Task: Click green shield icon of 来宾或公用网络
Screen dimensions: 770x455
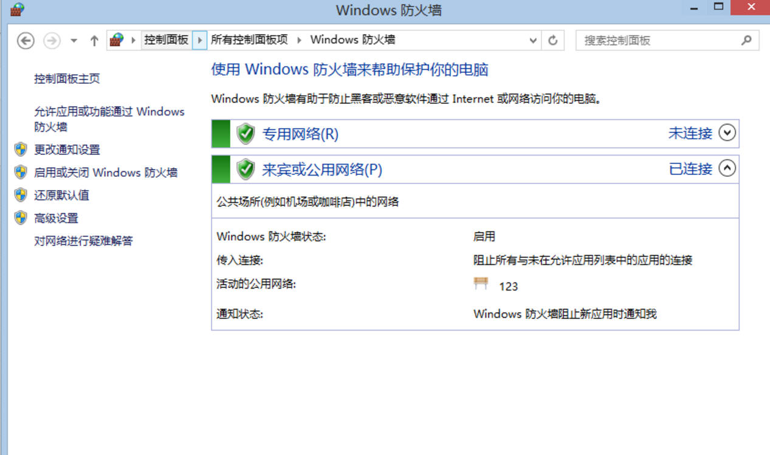Action: (x=246, y=169)
